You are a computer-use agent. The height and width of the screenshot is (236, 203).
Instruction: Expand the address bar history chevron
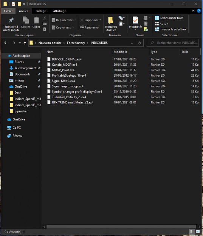pos(132,43)
